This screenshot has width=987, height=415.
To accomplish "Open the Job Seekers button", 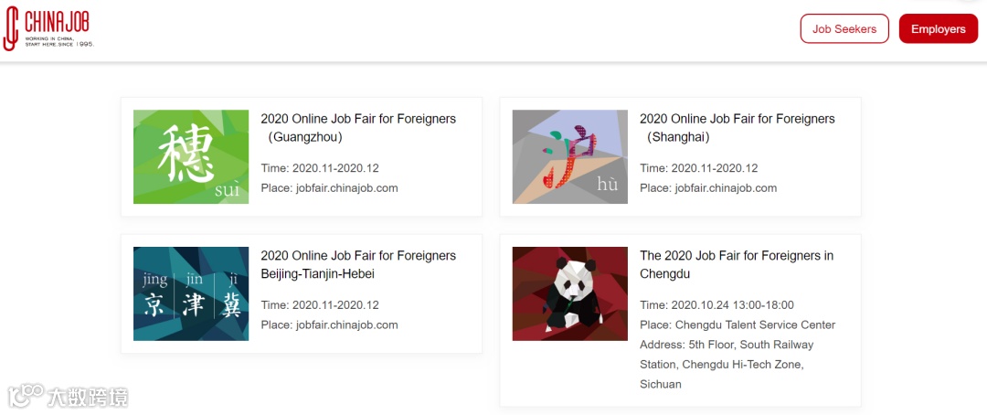I will coord(844,29).
